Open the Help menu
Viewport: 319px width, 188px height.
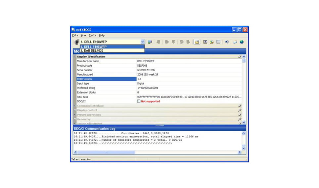coord(102,35)
